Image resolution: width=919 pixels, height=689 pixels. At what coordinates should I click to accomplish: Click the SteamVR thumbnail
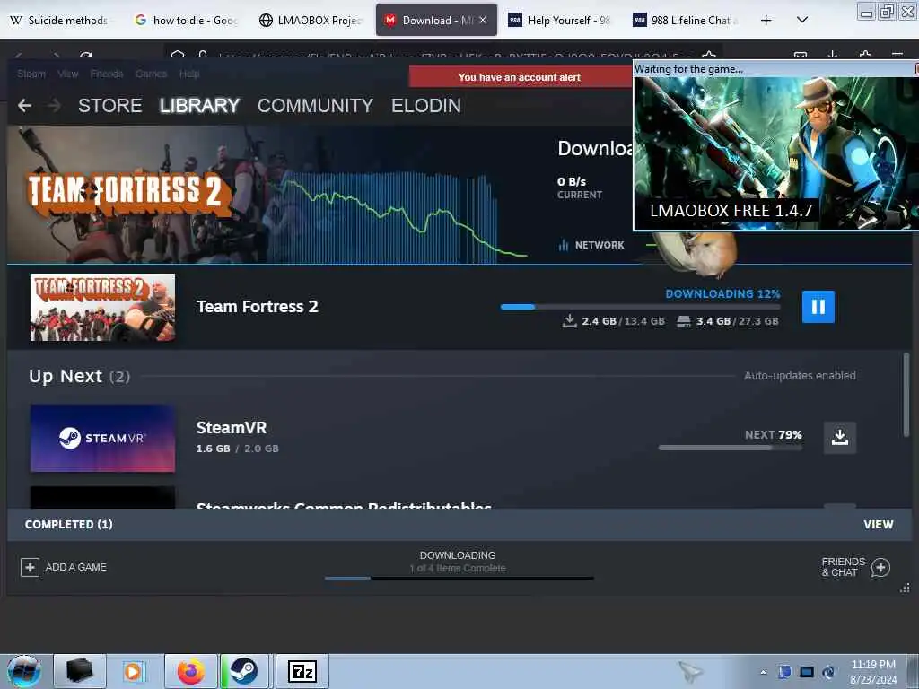click(102, 438)
